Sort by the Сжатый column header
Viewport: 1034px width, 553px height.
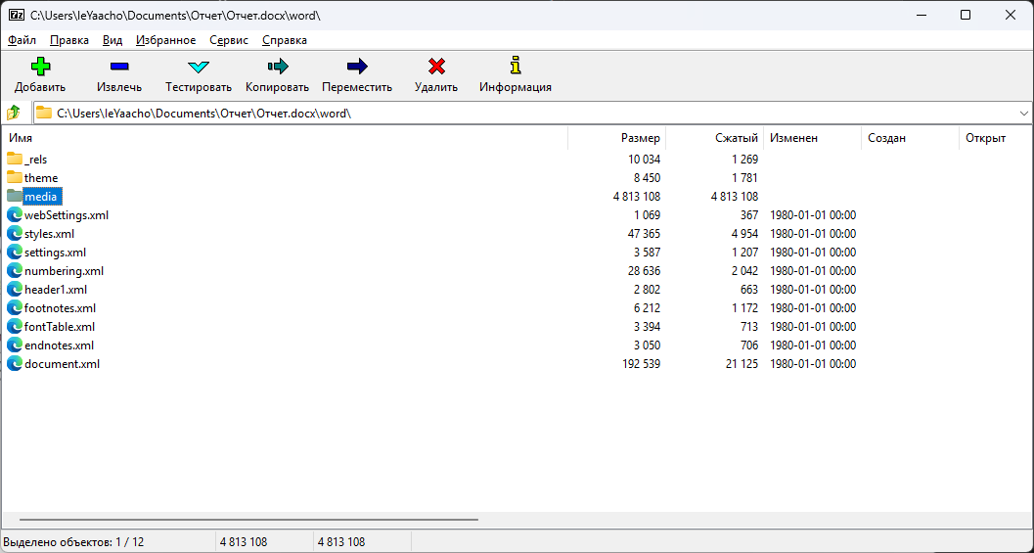click(714, 138)
